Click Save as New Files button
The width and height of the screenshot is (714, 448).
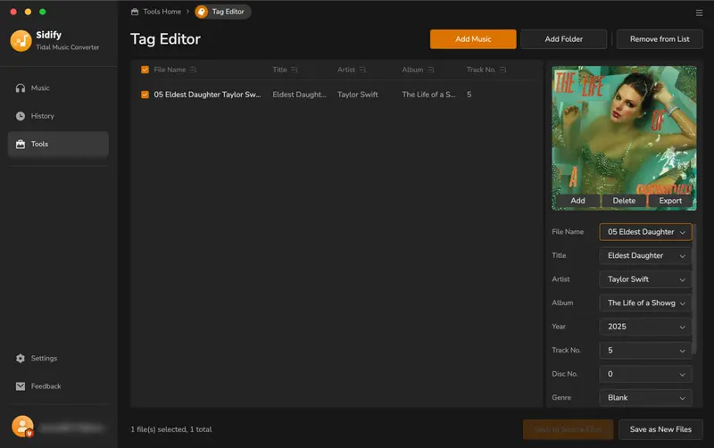tap(660, 429)
